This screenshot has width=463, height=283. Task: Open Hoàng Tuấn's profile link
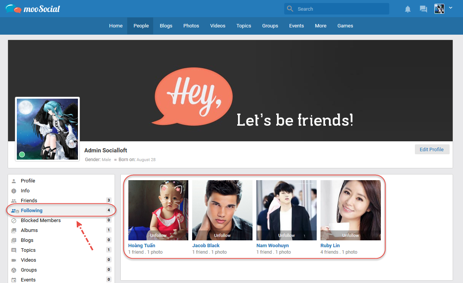click(142, 246)
